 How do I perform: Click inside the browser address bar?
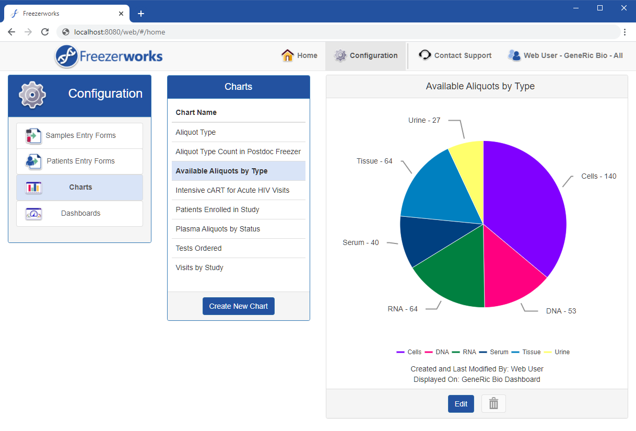209,32
